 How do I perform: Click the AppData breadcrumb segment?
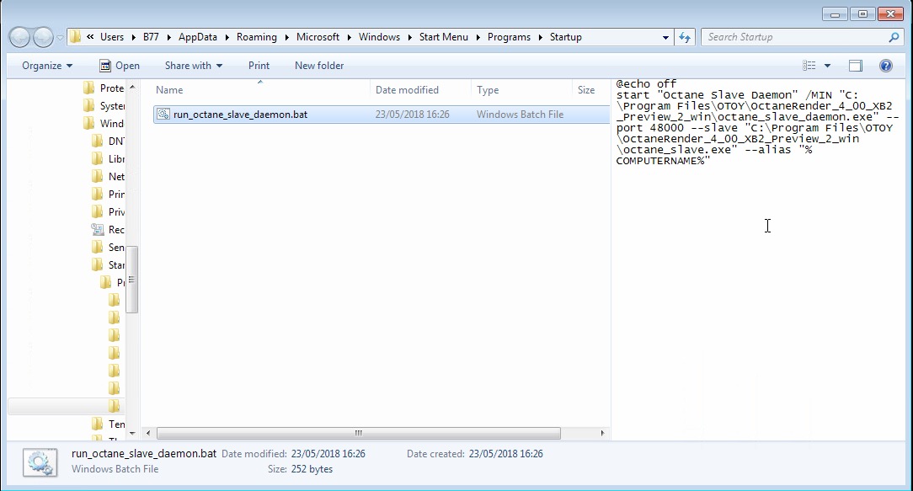[197, 37]
